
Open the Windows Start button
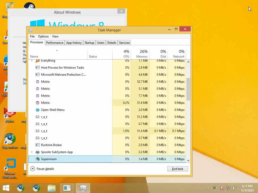tap(6, 188)
